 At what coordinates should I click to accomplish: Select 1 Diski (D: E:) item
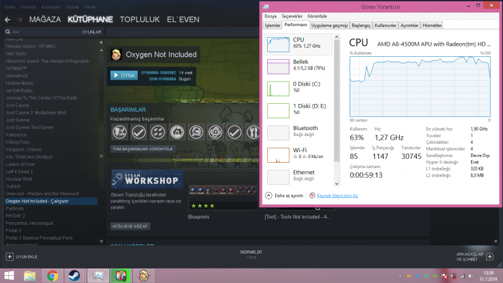(299, 110)
